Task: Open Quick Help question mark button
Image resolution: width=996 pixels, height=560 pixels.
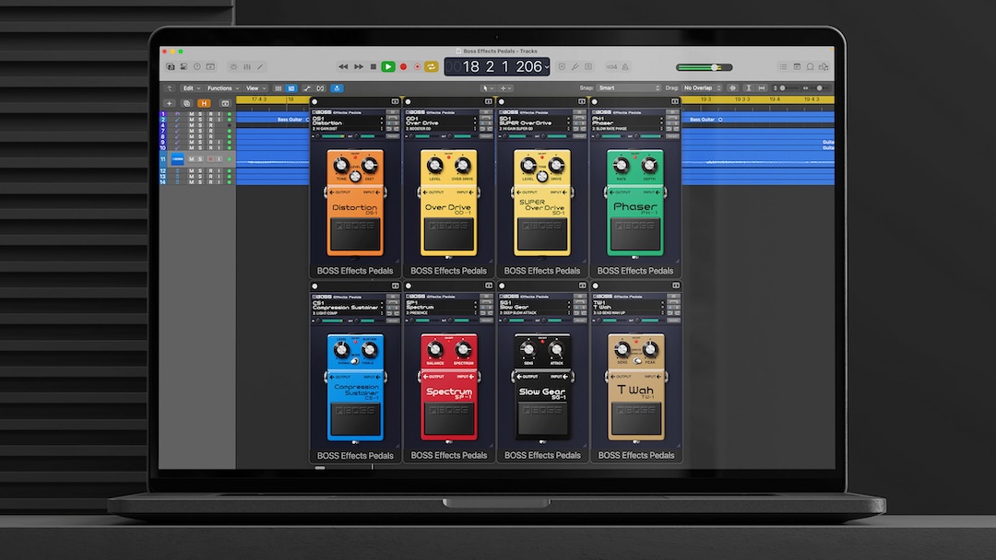Action: click(197, 66)
